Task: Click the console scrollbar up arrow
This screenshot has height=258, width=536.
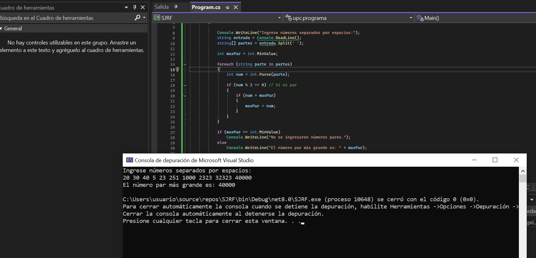Action: click(523, 171)
